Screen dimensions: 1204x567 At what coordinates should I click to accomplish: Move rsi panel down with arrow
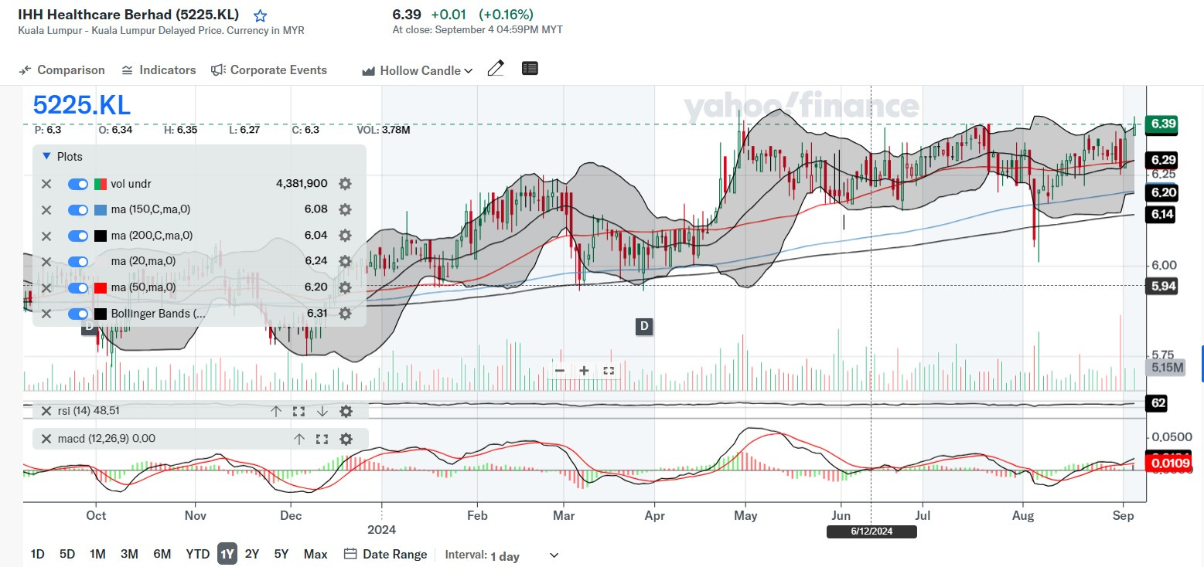coord(322,411)
